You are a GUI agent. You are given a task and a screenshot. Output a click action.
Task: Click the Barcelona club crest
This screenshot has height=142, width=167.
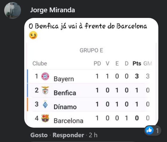[x=45, y=118]
